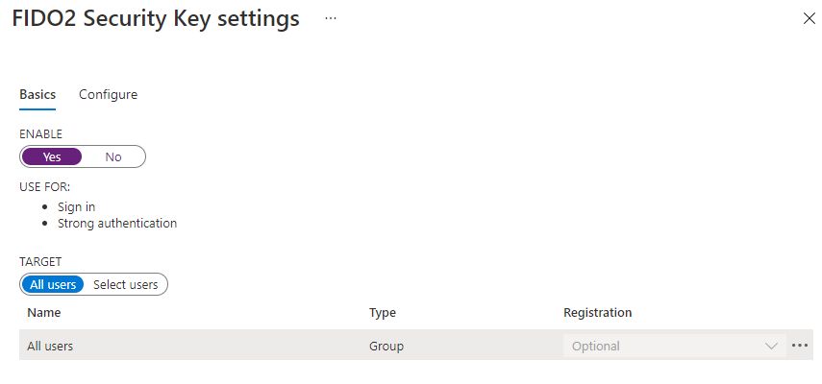Set Enable to No

(113, 157)
